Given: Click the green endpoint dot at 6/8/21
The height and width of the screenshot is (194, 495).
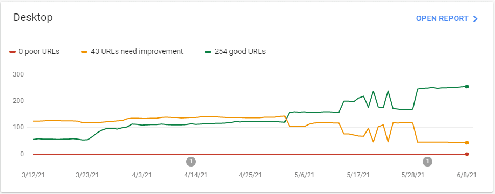Looking at the screenshot, I should coord(467,87).
